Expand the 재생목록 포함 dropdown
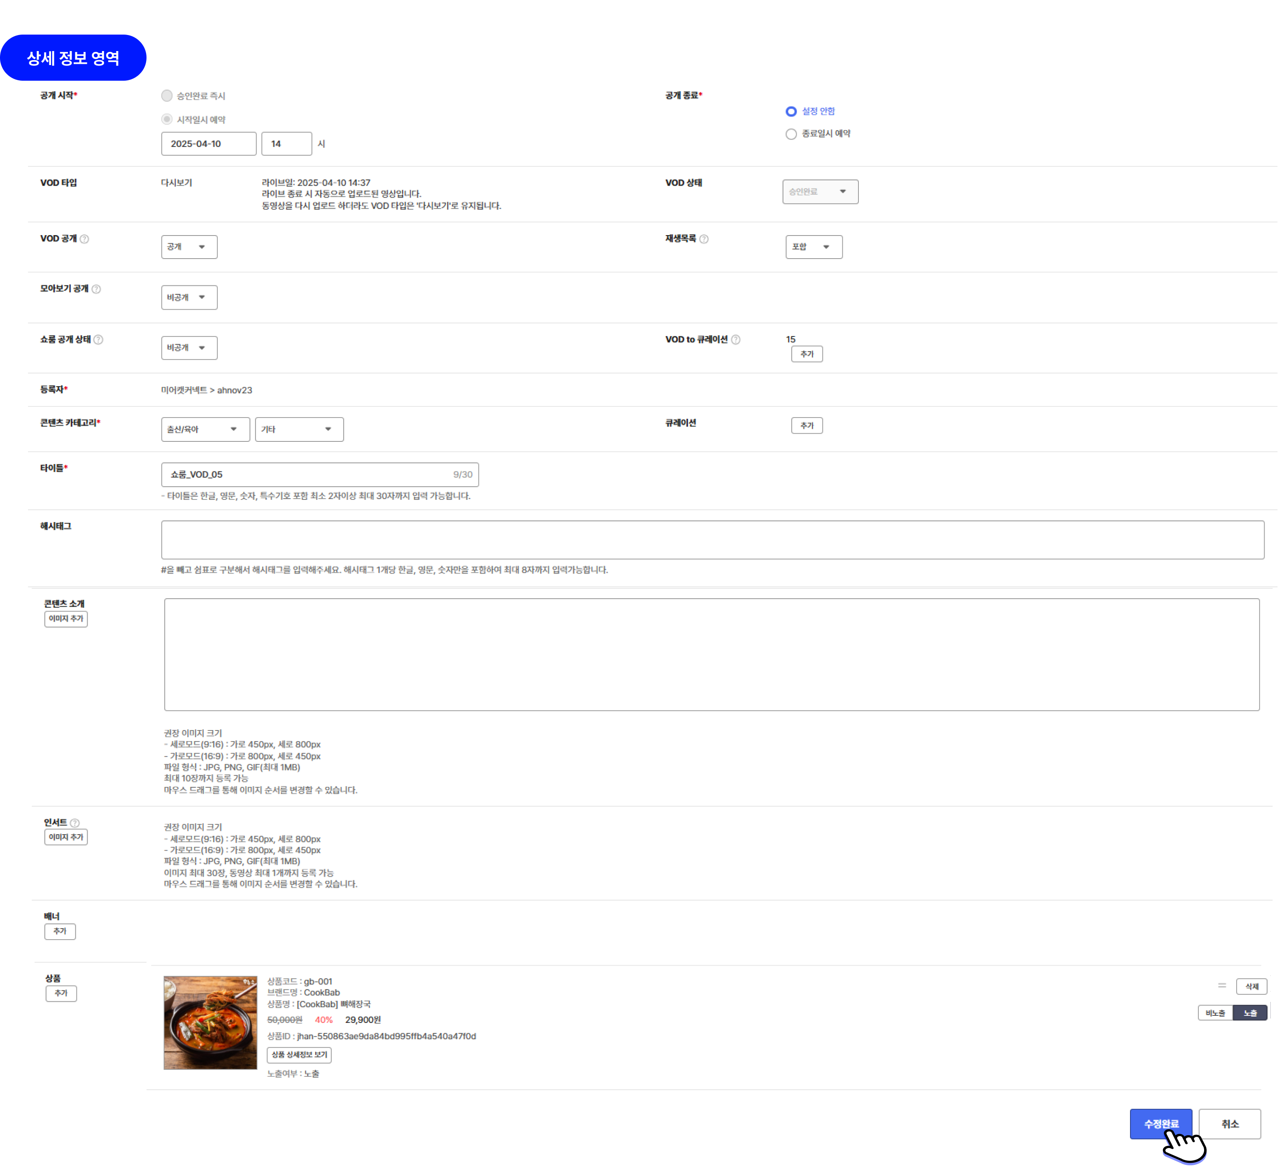 coord(814,247)
